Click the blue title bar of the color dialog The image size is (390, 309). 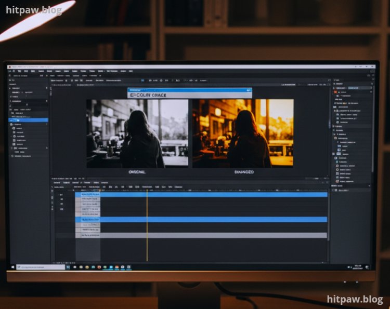[x=187, y=90]
